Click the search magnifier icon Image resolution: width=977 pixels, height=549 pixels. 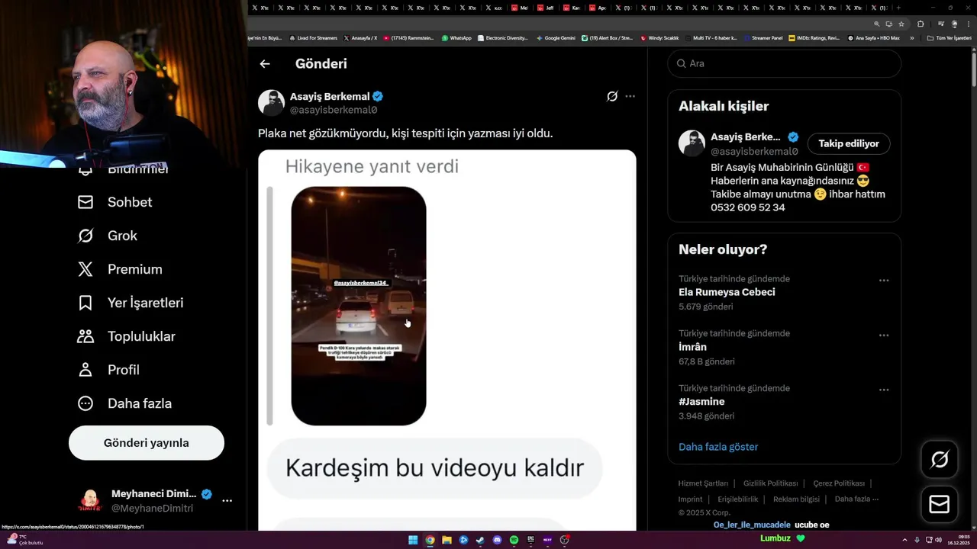click(681, 63)
